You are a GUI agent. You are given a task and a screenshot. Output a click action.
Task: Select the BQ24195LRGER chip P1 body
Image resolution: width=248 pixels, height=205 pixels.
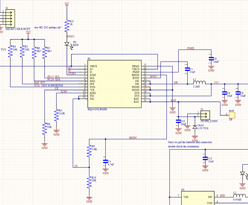point(114,84)
